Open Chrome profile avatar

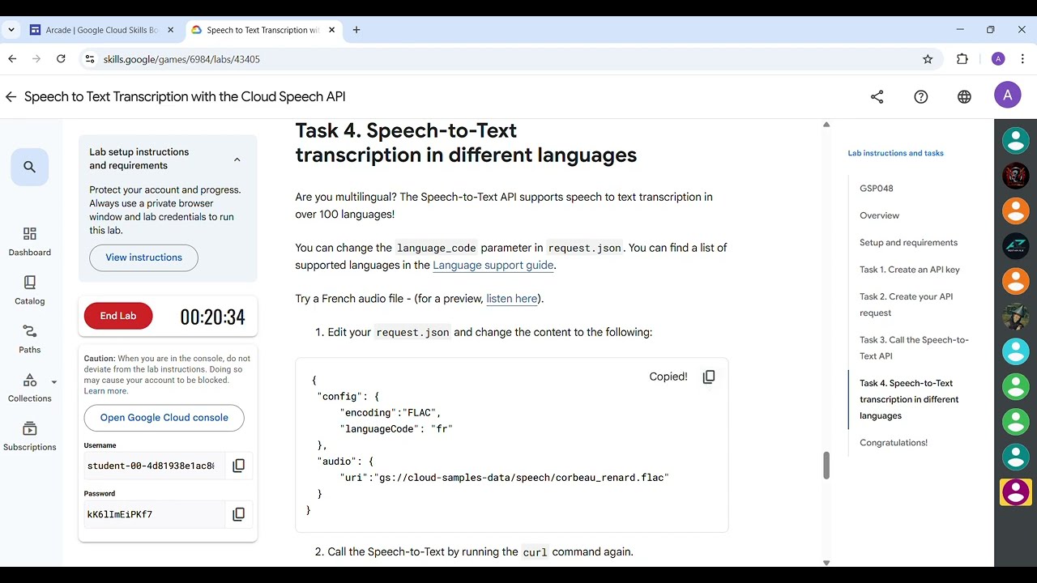tap(998, 59)
